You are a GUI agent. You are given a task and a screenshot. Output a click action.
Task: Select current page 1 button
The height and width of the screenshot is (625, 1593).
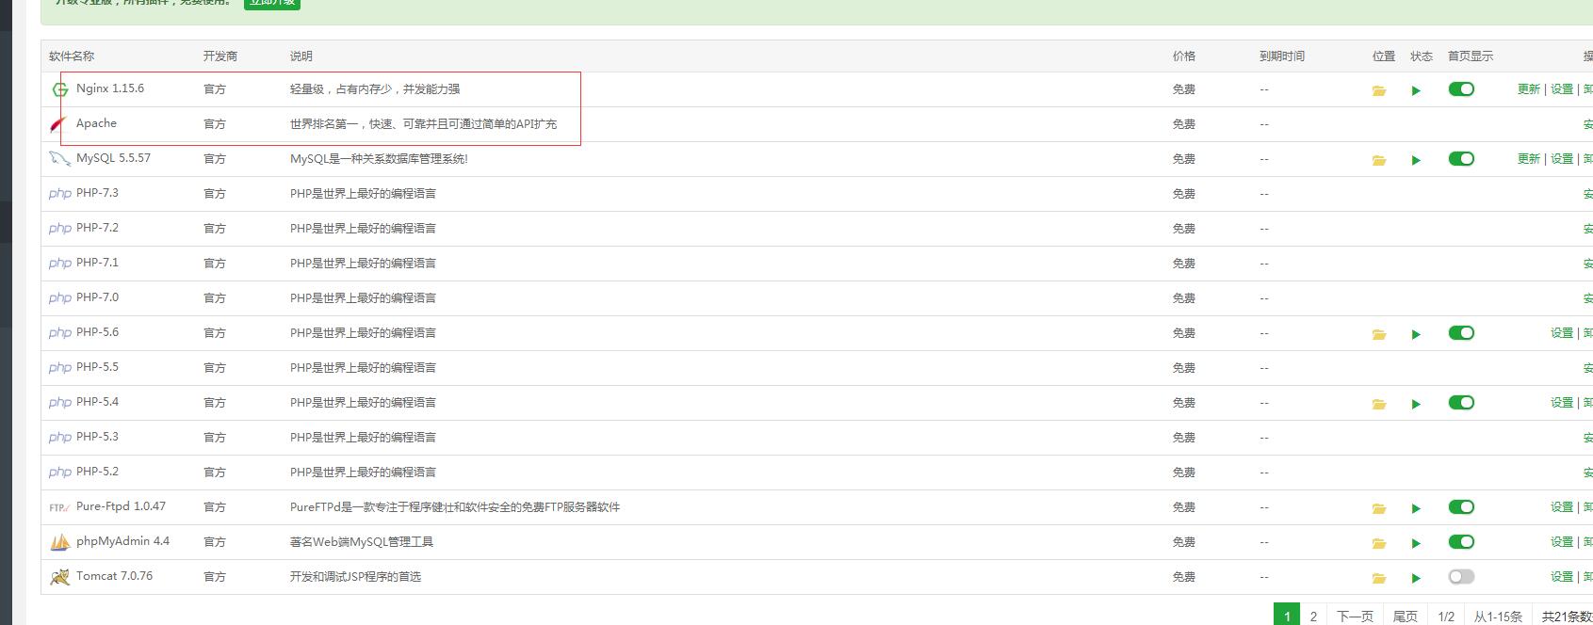(x=1287, y=617)
